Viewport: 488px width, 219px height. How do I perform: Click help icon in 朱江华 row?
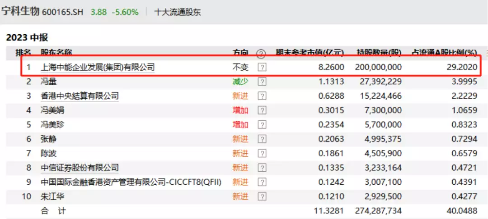[262, 196]
